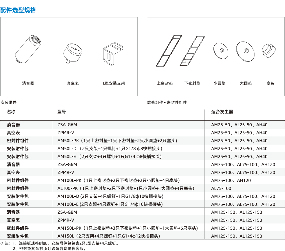
Task: Click the 配件选型规格 heading
Action: coord(18,10)
